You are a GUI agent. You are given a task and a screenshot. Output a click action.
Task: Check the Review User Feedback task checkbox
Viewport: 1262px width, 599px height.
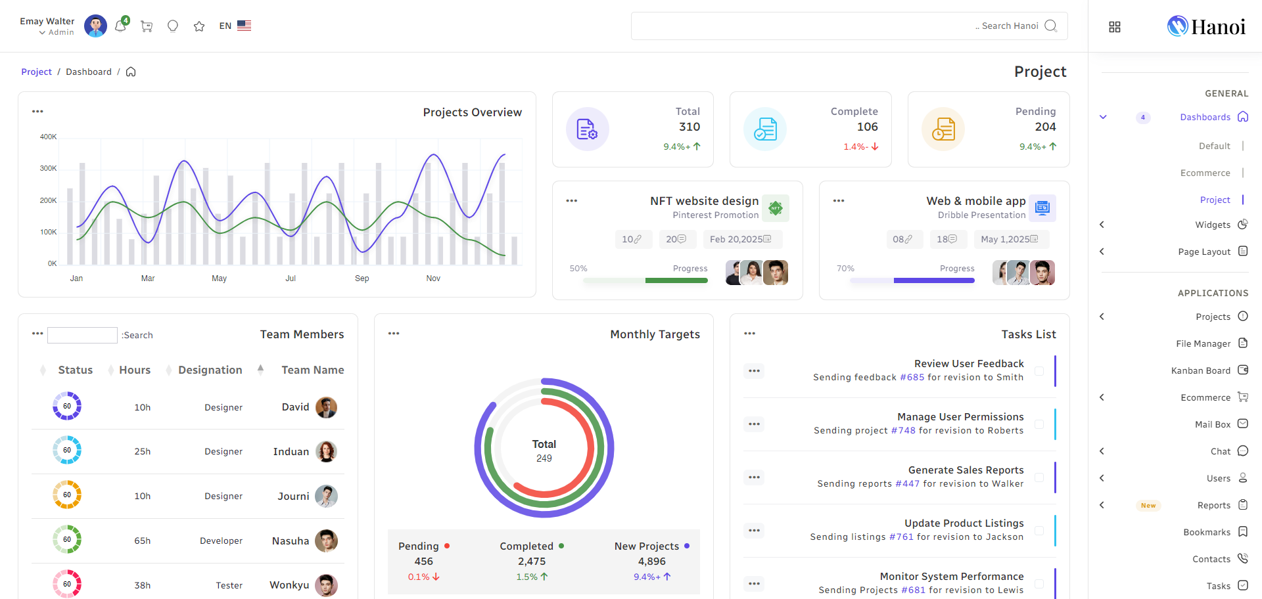[x=1039, y=371]
